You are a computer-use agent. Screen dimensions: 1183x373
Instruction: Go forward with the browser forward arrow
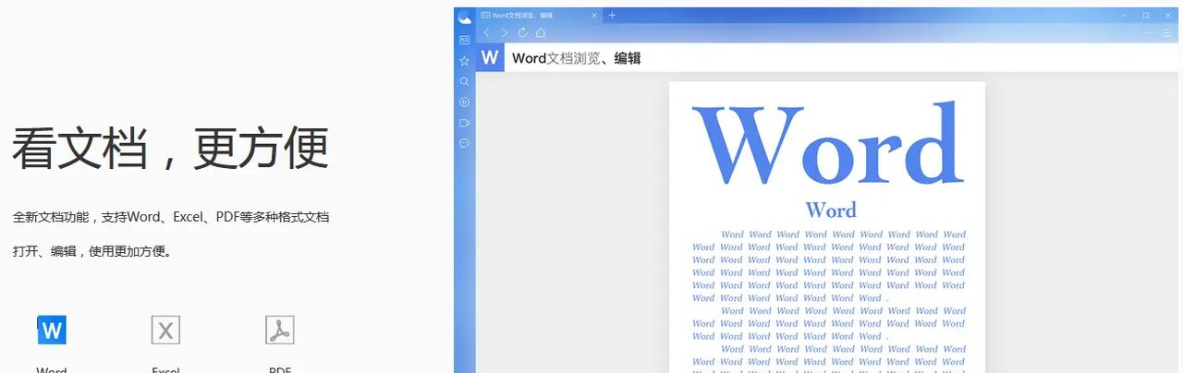pos(505,32)
